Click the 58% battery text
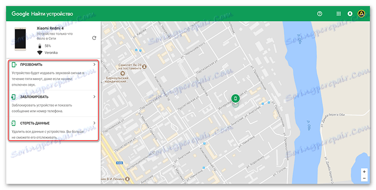376x190 pixels. pos(48,46)
